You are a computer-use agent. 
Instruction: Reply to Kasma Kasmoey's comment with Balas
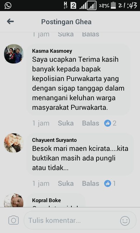(x=91, y=123)
